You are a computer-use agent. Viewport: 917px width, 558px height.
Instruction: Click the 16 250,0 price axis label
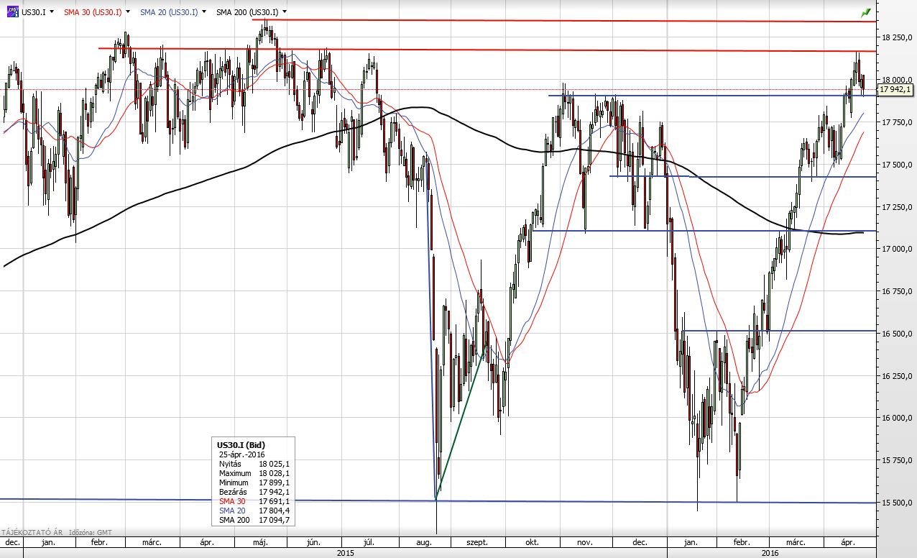click(x=898, y=376)
